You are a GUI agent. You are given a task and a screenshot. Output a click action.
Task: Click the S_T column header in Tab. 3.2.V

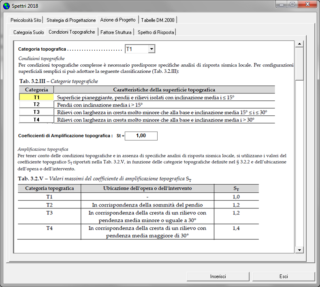point(236,189)
